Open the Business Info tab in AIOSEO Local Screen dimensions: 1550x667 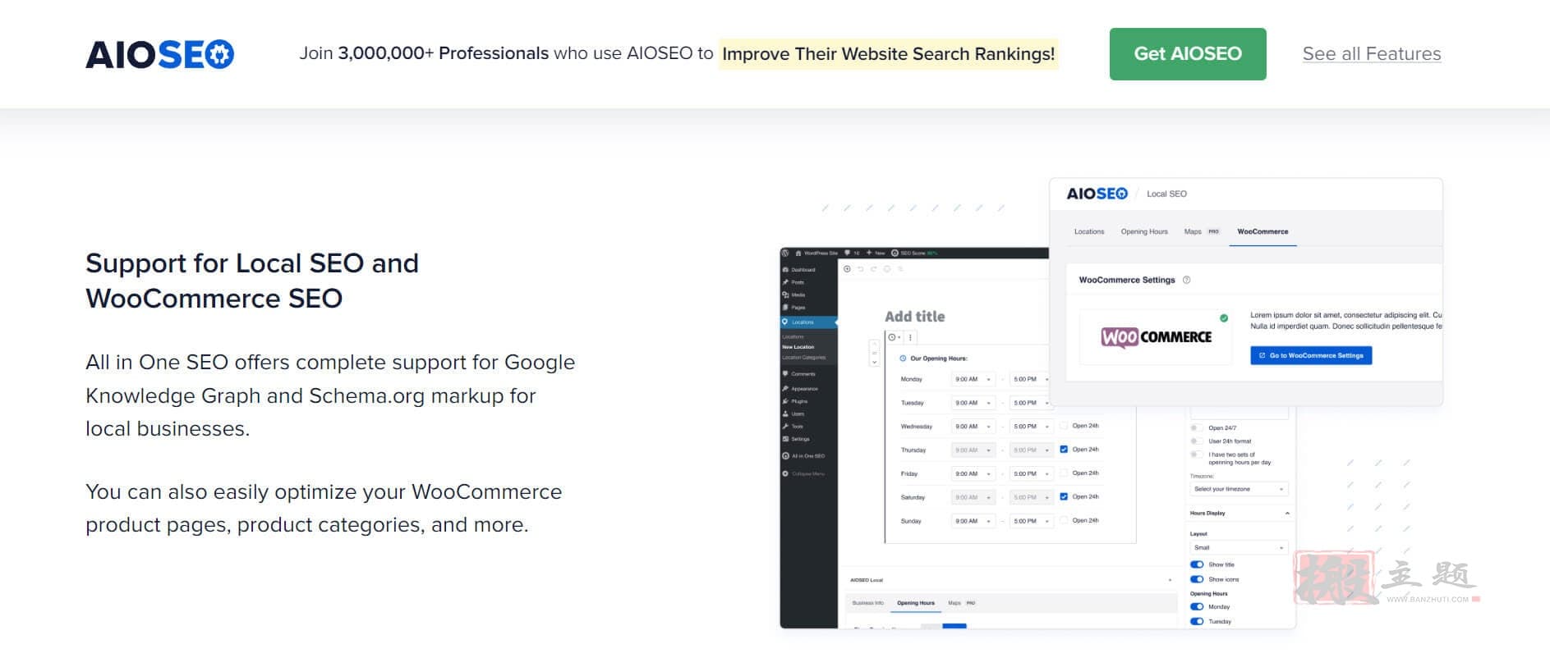tap(868, 603)
